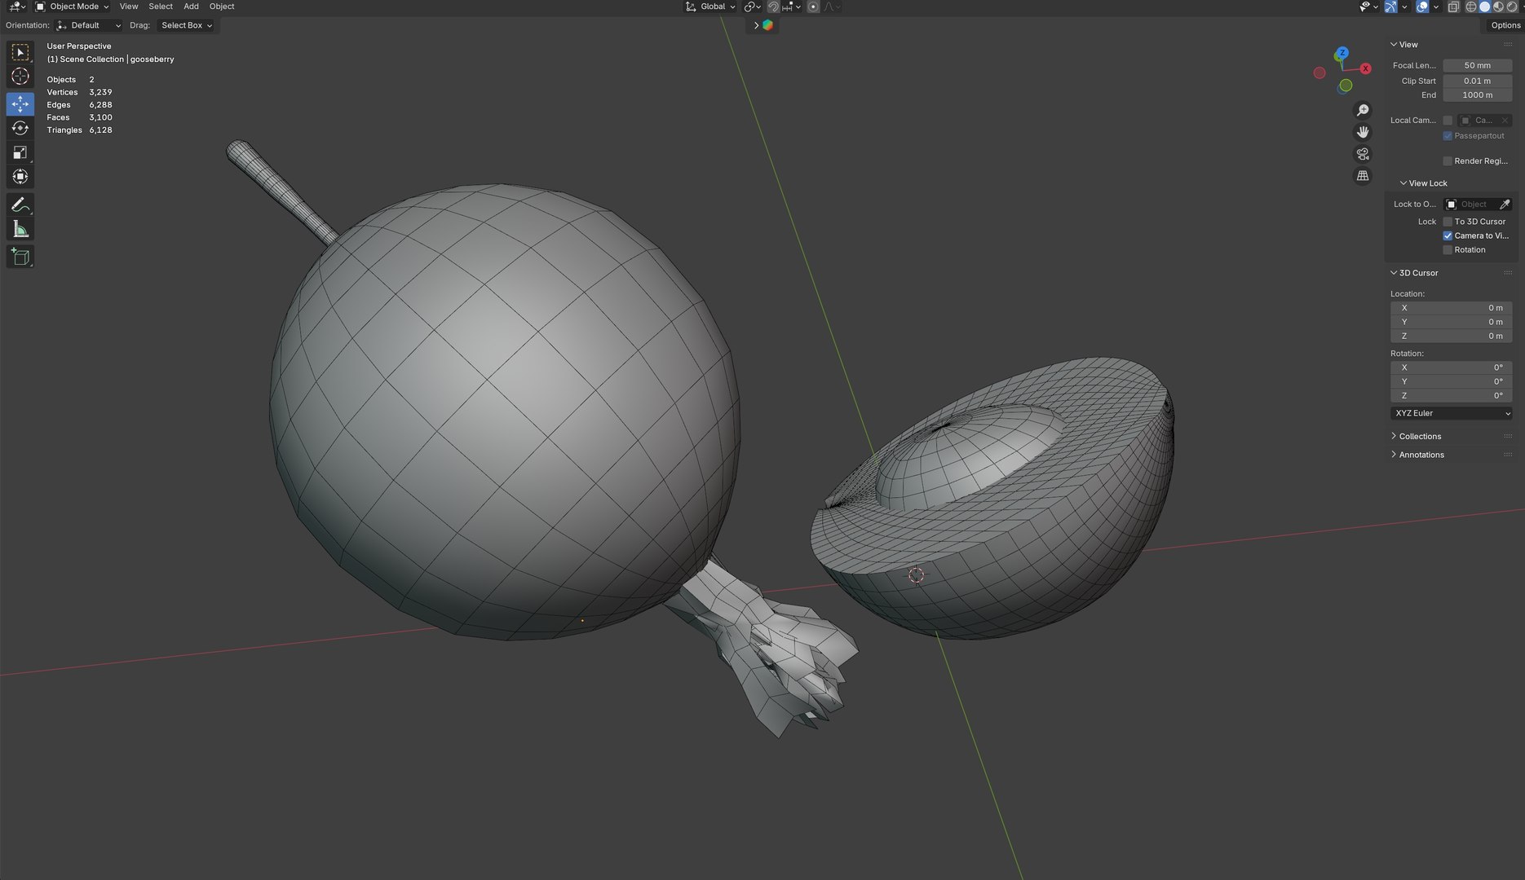
Task: Select the Scale tool
Action: [20, 152]
